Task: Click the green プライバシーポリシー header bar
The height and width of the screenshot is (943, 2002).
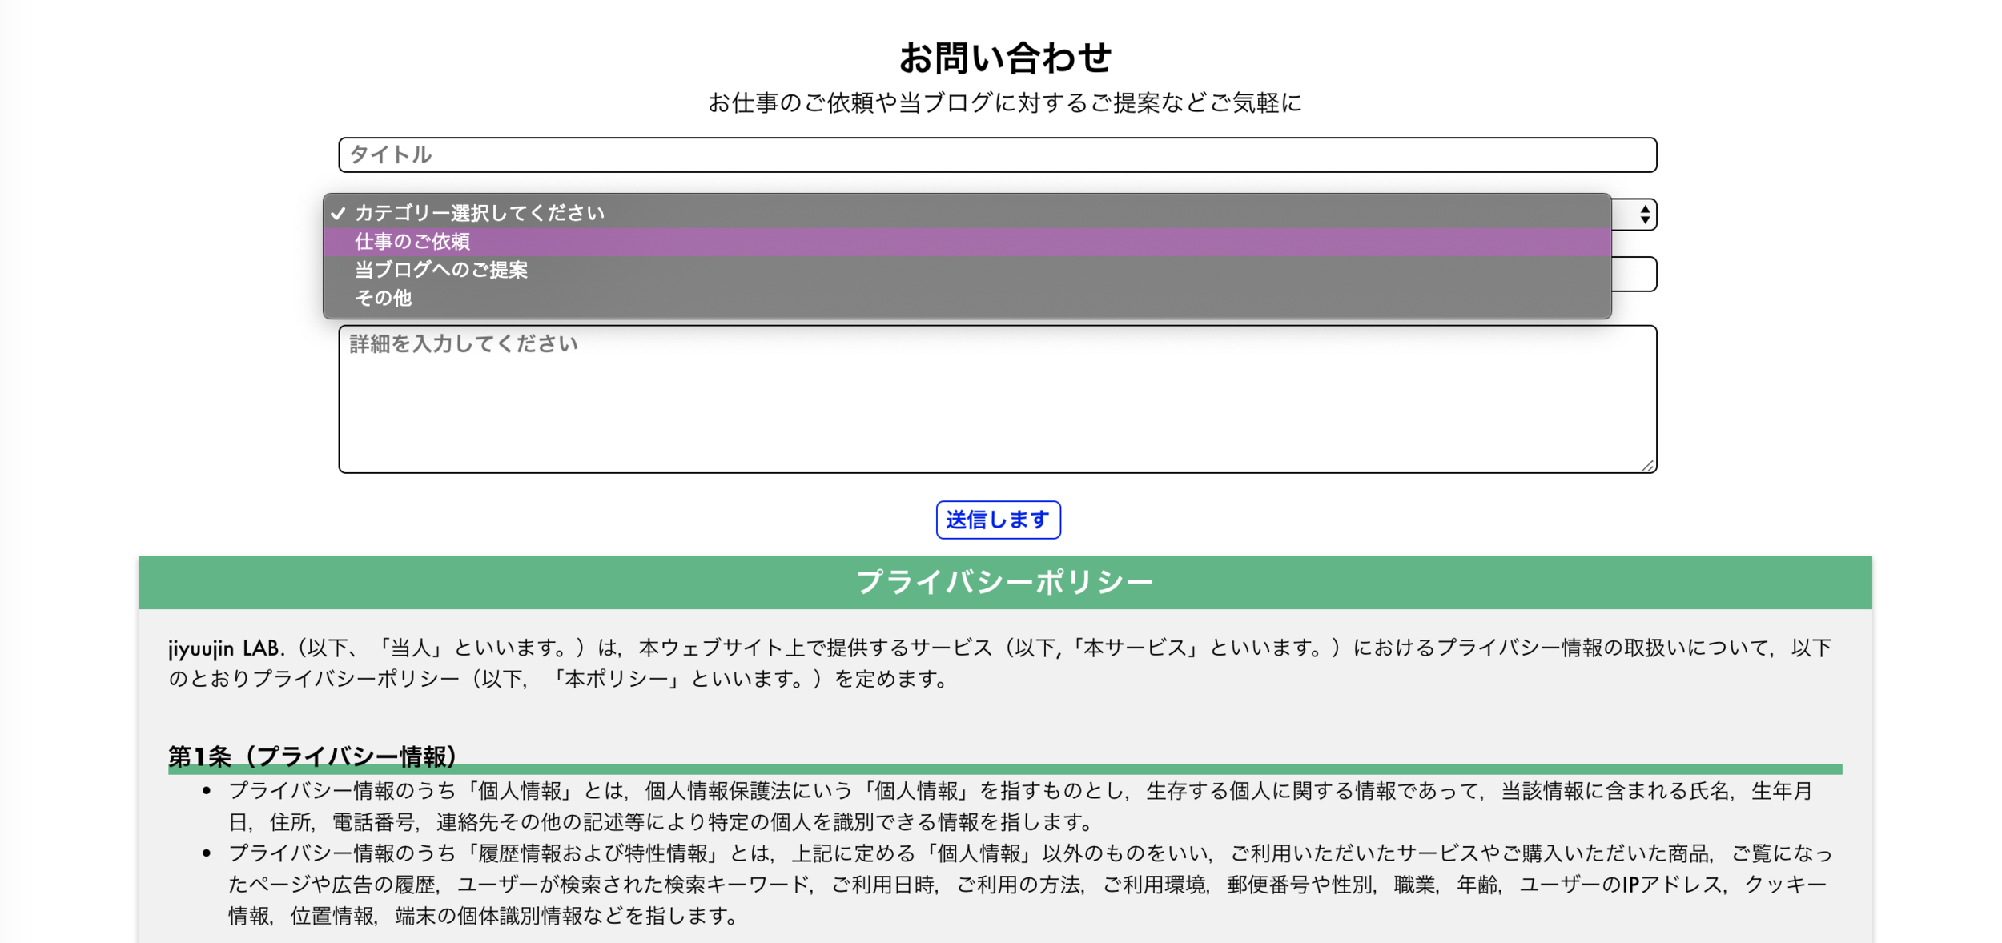Action: (1004, 582)
